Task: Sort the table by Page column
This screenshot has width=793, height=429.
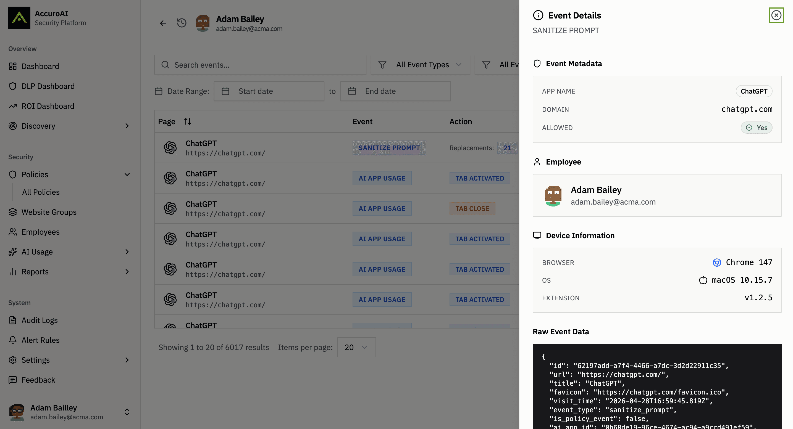Action: (x=188, y=122)
